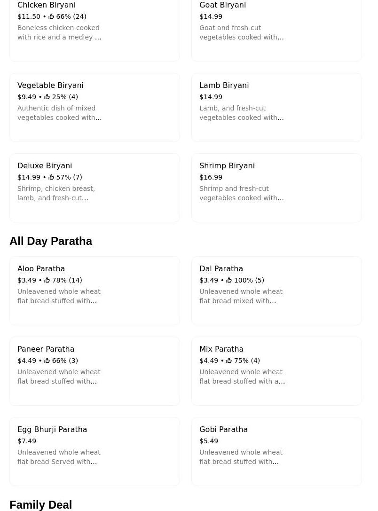The width and height of the screenshot is (378, 511).
Task: Open the Gobi Paratha item name
Action: [223, 430]
